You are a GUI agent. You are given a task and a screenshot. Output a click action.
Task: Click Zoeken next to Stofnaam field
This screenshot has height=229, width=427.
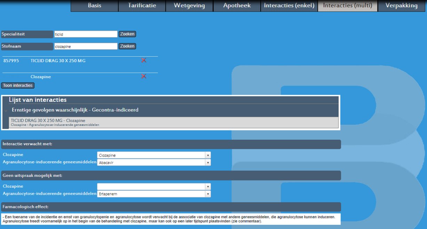[127, 46]
